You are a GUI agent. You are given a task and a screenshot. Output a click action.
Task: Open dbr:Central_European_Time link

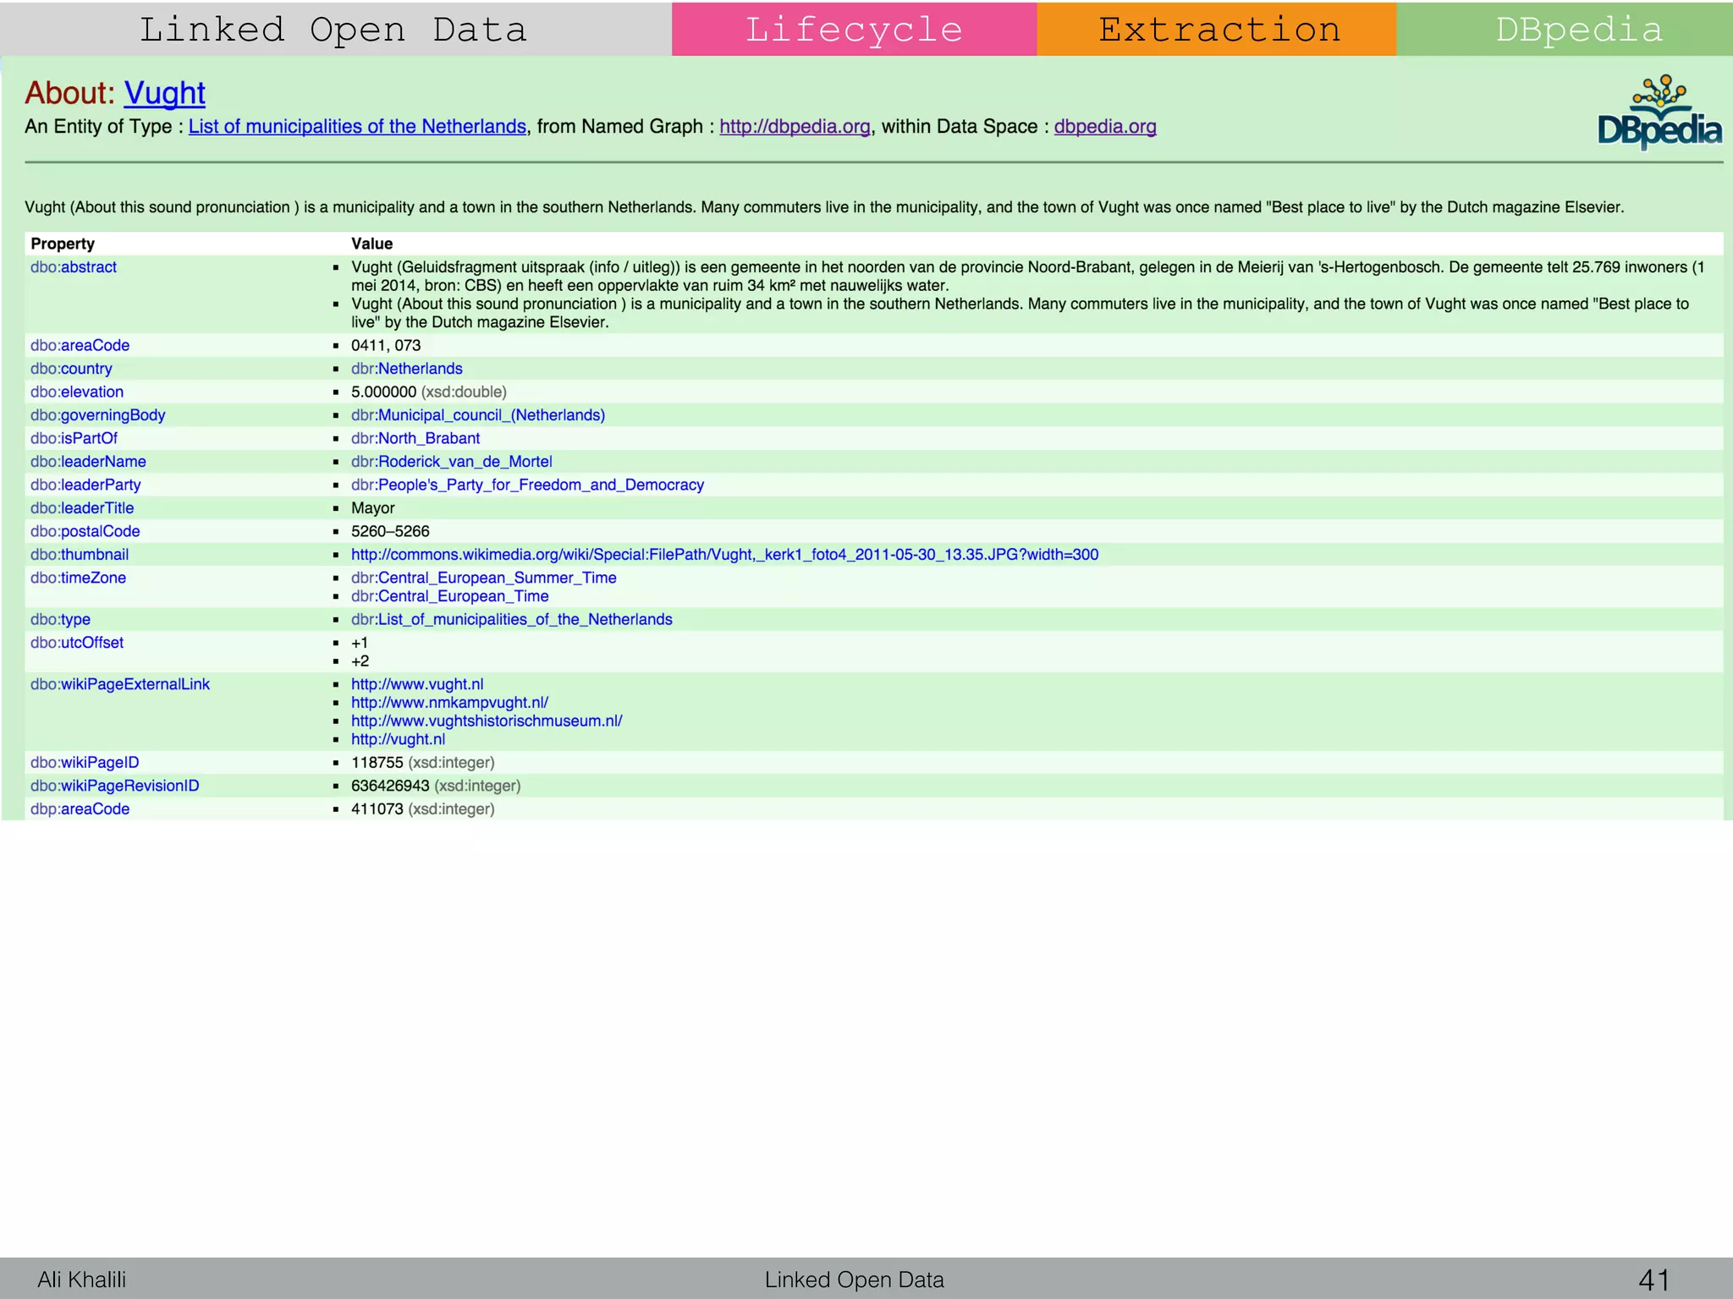(x=450, y=597)
